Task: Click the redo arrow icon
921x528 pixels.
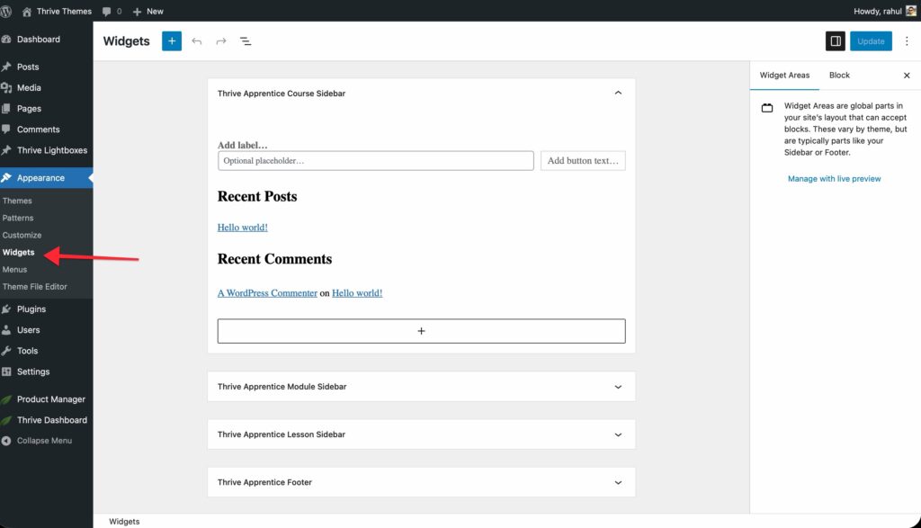Action: click(221, 41)
